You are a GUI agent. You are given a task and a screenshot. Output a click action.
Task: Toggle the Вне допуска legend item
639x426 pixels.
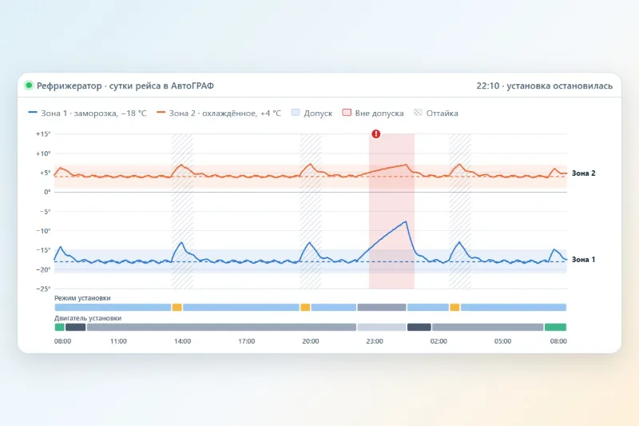(x=373, y=113)
